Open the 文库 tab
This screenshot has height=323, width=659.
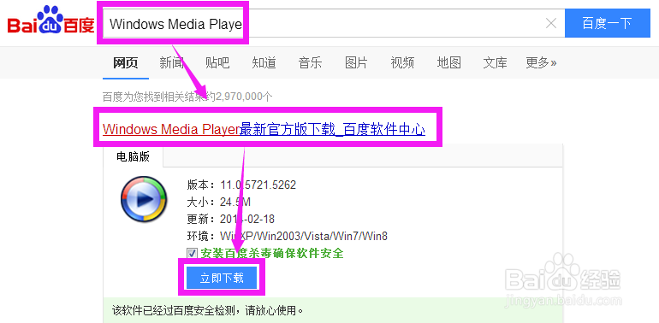coord(495,63)
